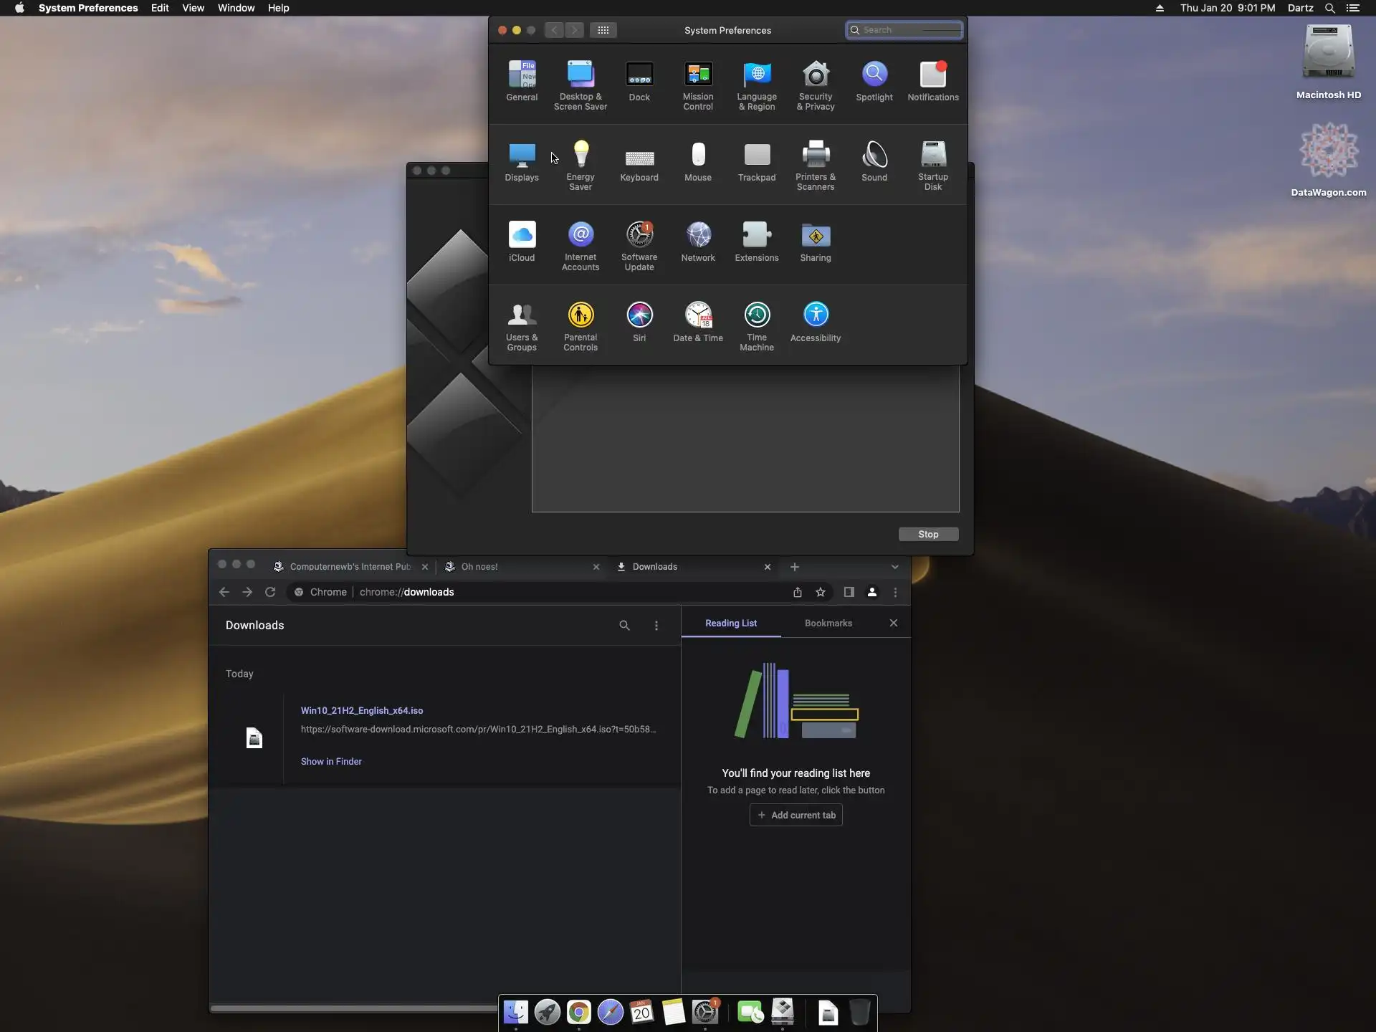Screen dimensions: 1376x1032
Task: Click the Chrome icon in the Dock
Action: [x=578, y=1012]
